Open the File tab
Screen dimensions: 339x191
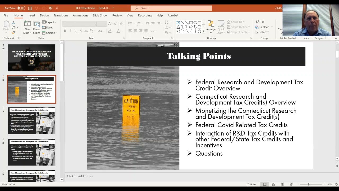6,15
